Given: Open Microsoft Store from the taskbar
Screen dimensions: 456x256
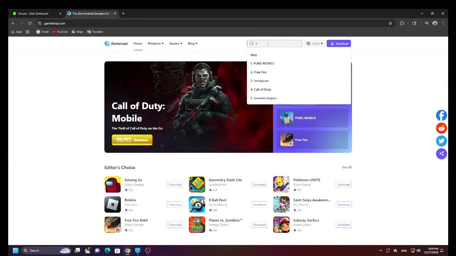Looking at the screenshot, I should [x=117, y=251].
